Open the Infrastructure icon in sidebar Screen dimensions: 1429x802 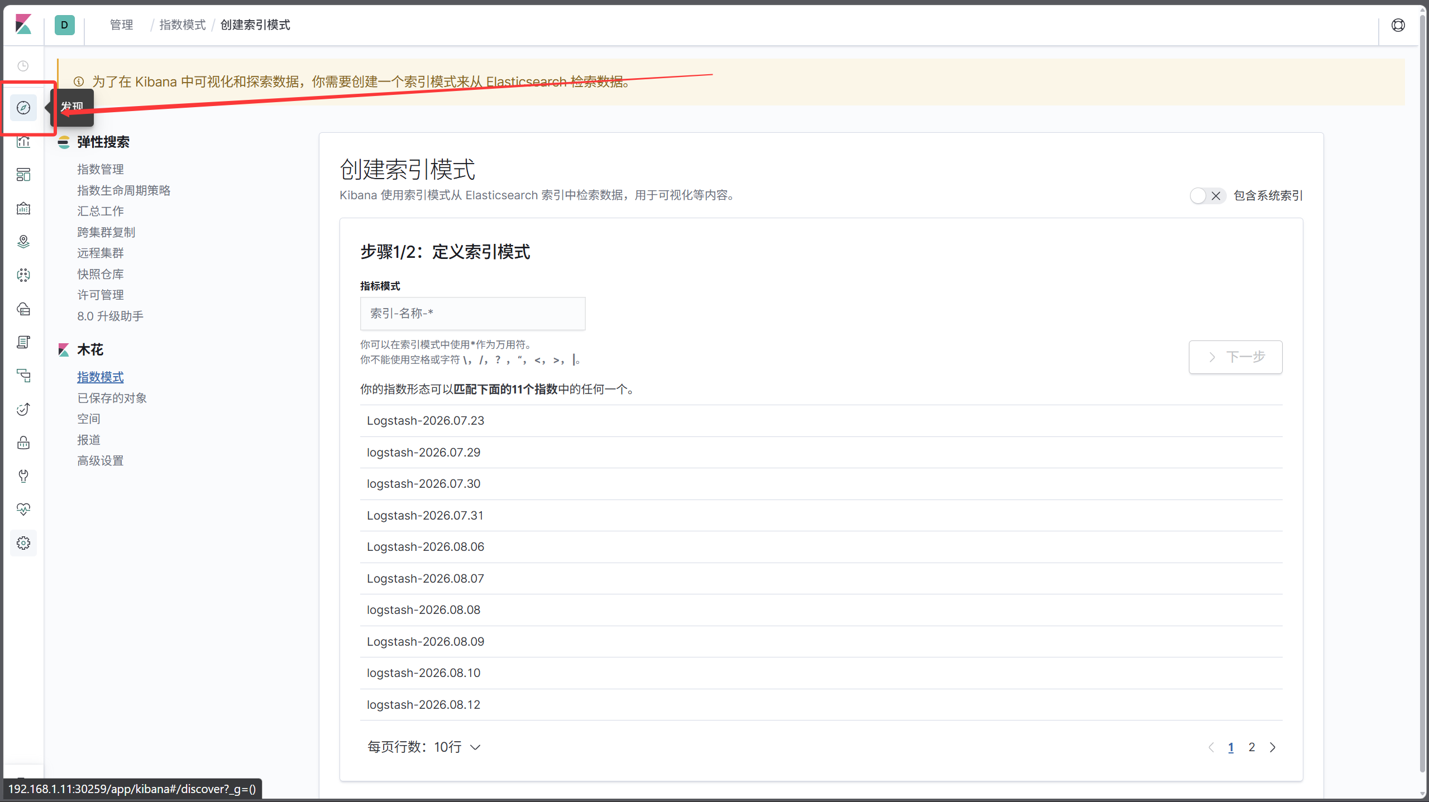click(x=23, y=309)
